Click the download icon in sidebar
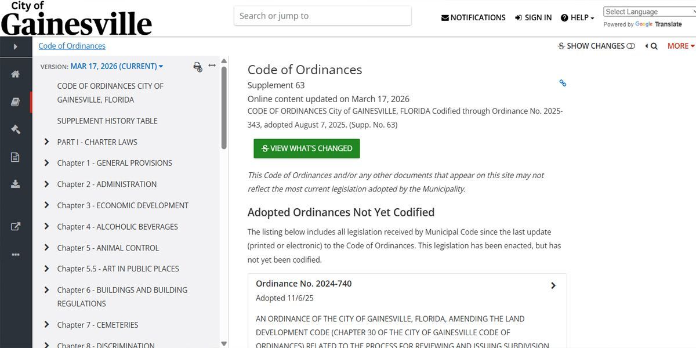The image size is (696, 348). (16, 184)
